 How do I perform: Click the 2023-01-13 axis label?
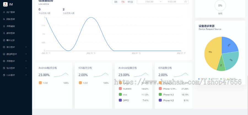(91, 53)
